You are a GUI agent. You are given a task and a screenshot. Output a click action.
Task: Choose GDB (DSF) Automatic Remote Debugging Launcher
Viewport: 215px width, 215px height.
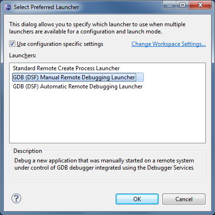click(78, 86)
